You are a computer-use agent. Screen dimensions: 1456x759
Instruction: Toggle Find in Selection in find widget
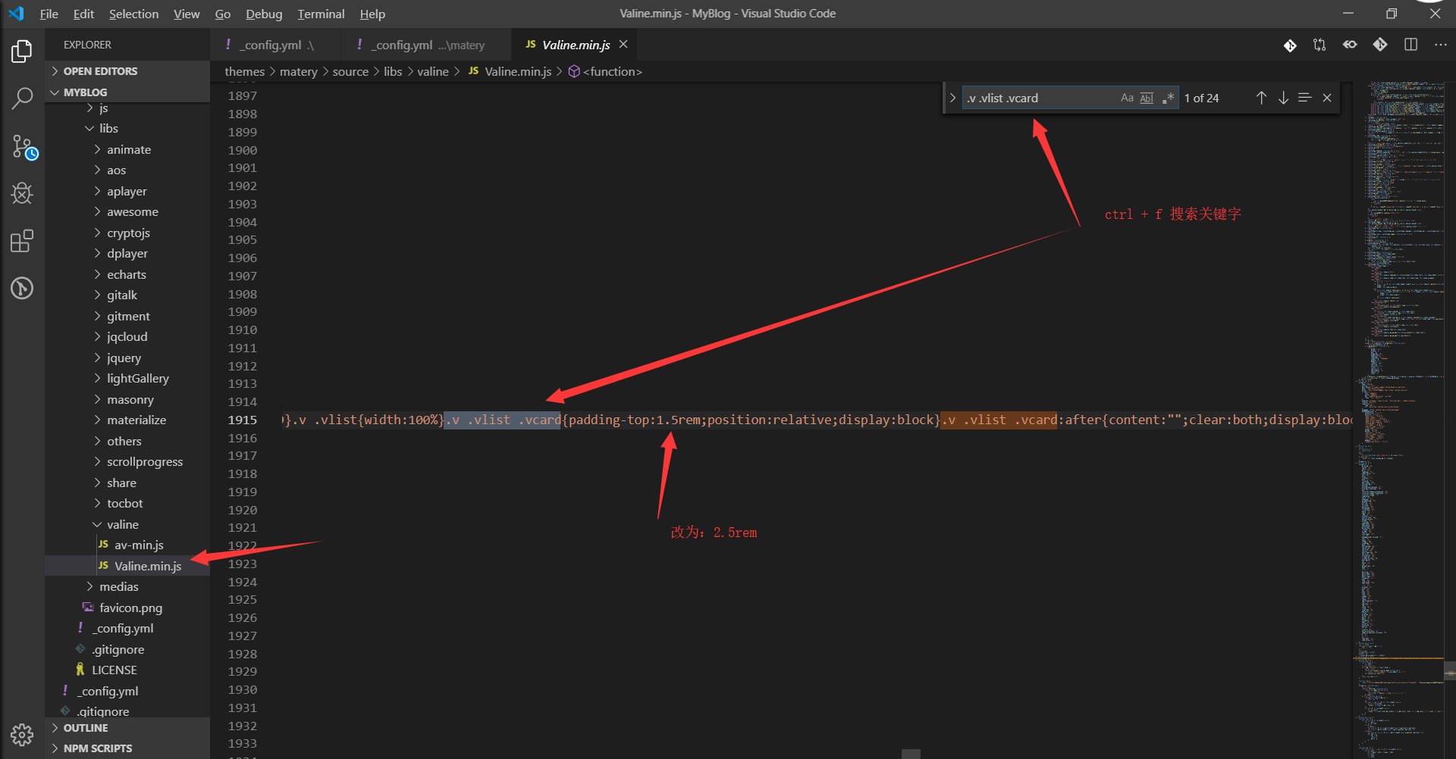[1305, 98]
